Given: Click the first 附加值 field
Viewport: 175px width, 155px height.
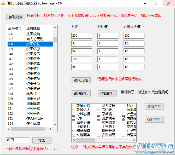Looking at the screenshot, I should [x=108, y=36].
